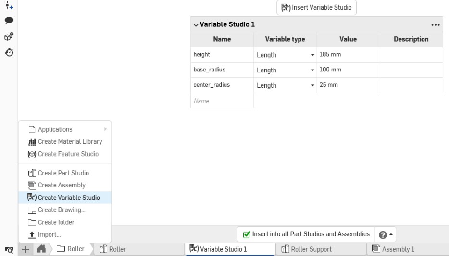The image size is (449, 256).
Task: Open the Roller folder breadcrumb
Action: [x=71, y=249]
